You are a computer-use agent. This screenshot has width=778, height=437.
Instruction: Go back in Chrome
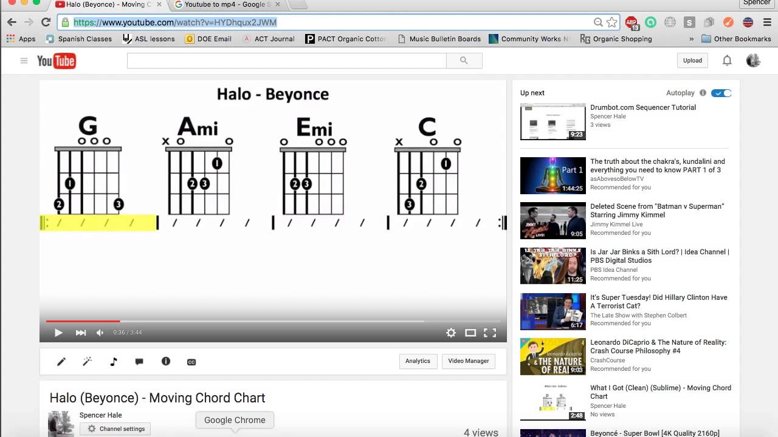[12, 22]
